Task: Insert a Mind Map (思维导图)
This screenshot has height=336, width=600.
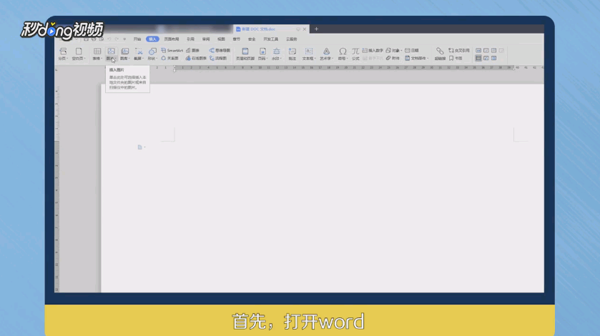Action: click(x=220, y=51)
